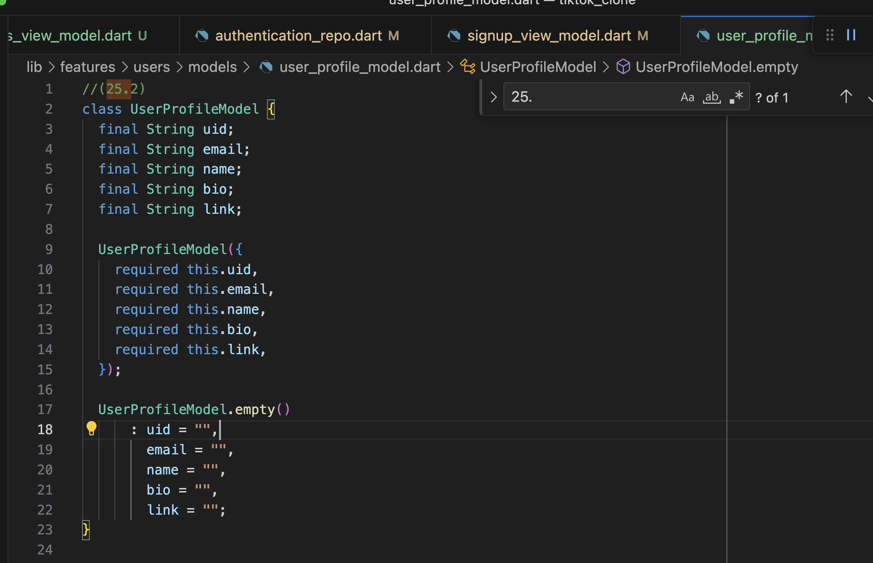Click Dart icon in user_profile_model.dart breadcrumb
Viewport: 873px width, 563px height.
click(x=266, y=67)
